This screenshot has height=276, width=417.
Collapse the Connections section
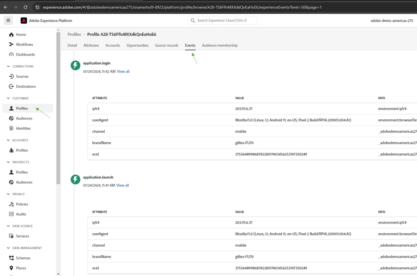pyautogui.click(x=8, y=66)
